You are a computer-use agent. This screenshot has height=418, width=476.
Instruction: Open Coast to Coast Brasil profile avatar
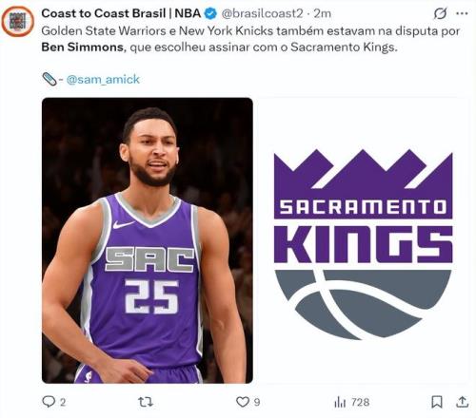pos(17,21)
